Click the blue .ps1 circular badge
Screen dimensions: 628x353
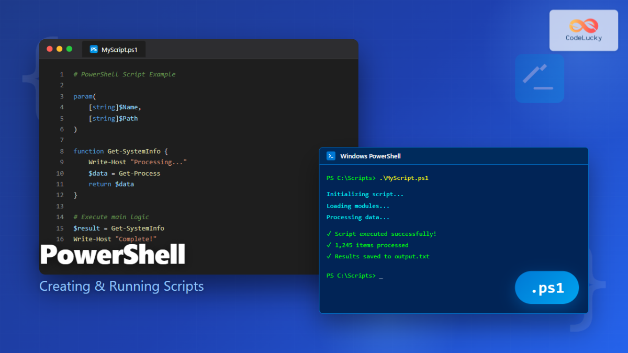point(547,288)
